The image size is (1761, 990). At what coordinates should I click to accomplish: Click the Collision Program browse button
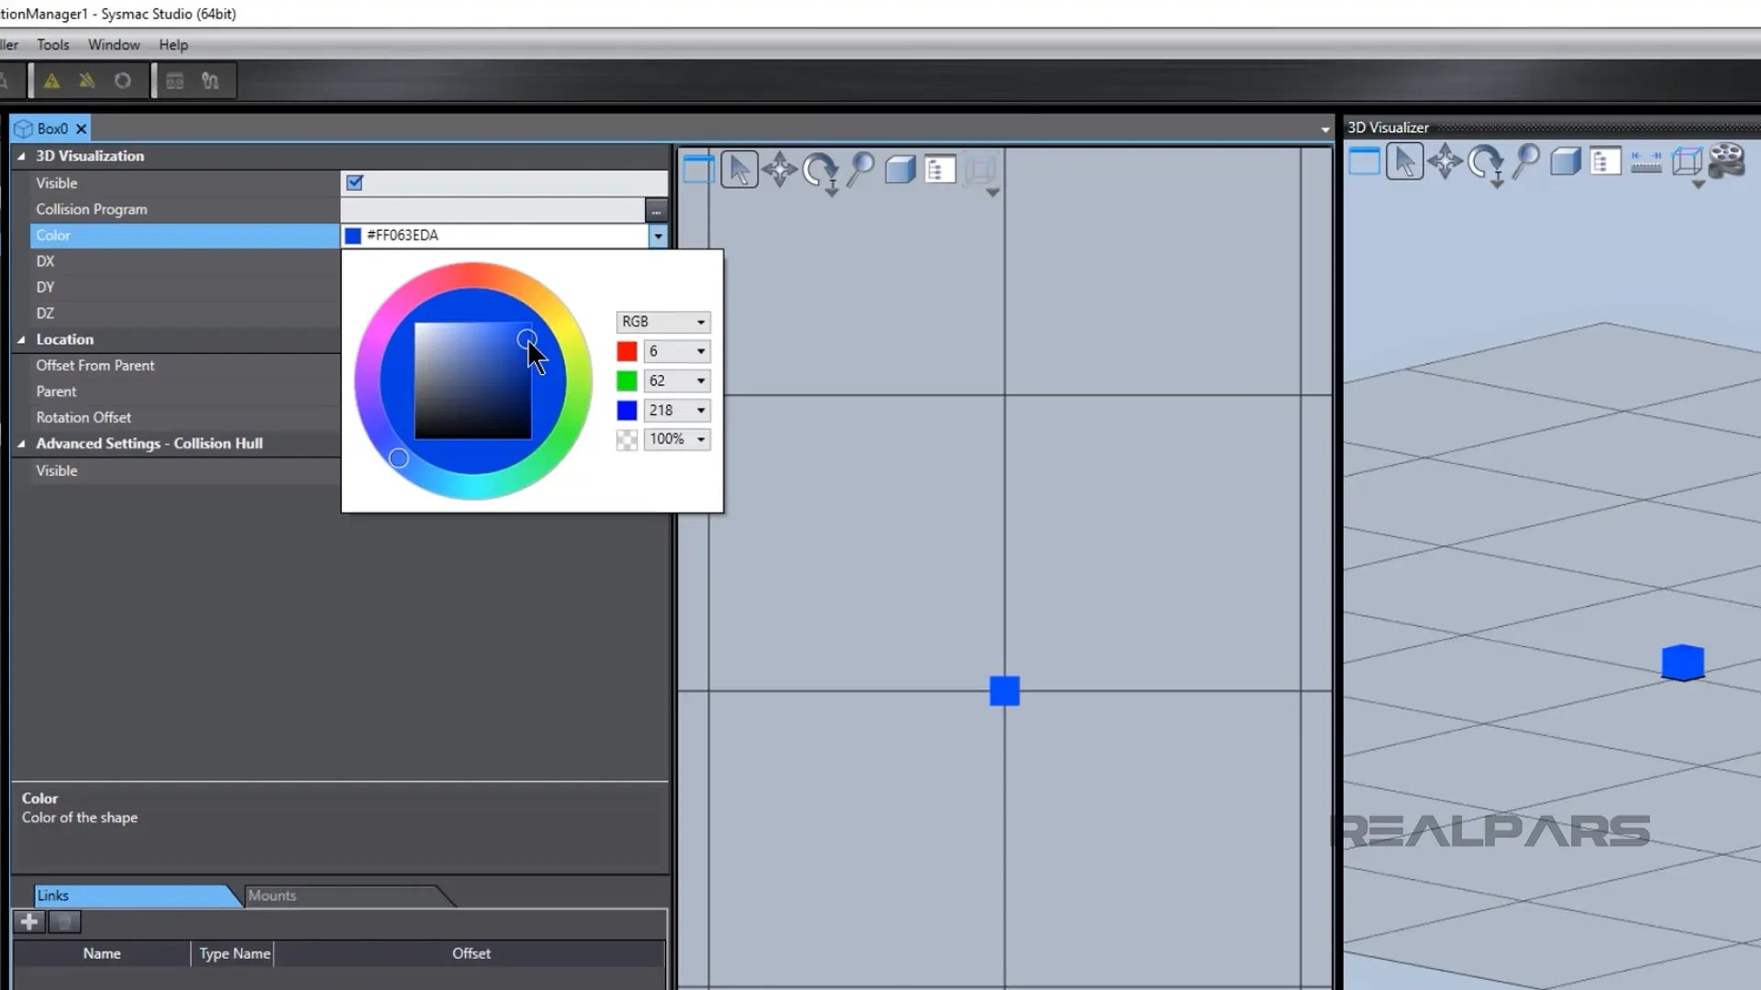pos(656,210)
